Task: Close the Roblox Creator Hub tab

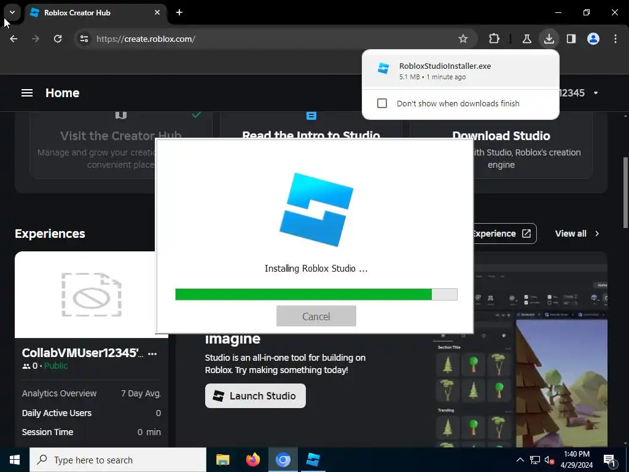Action: point(157,12)
